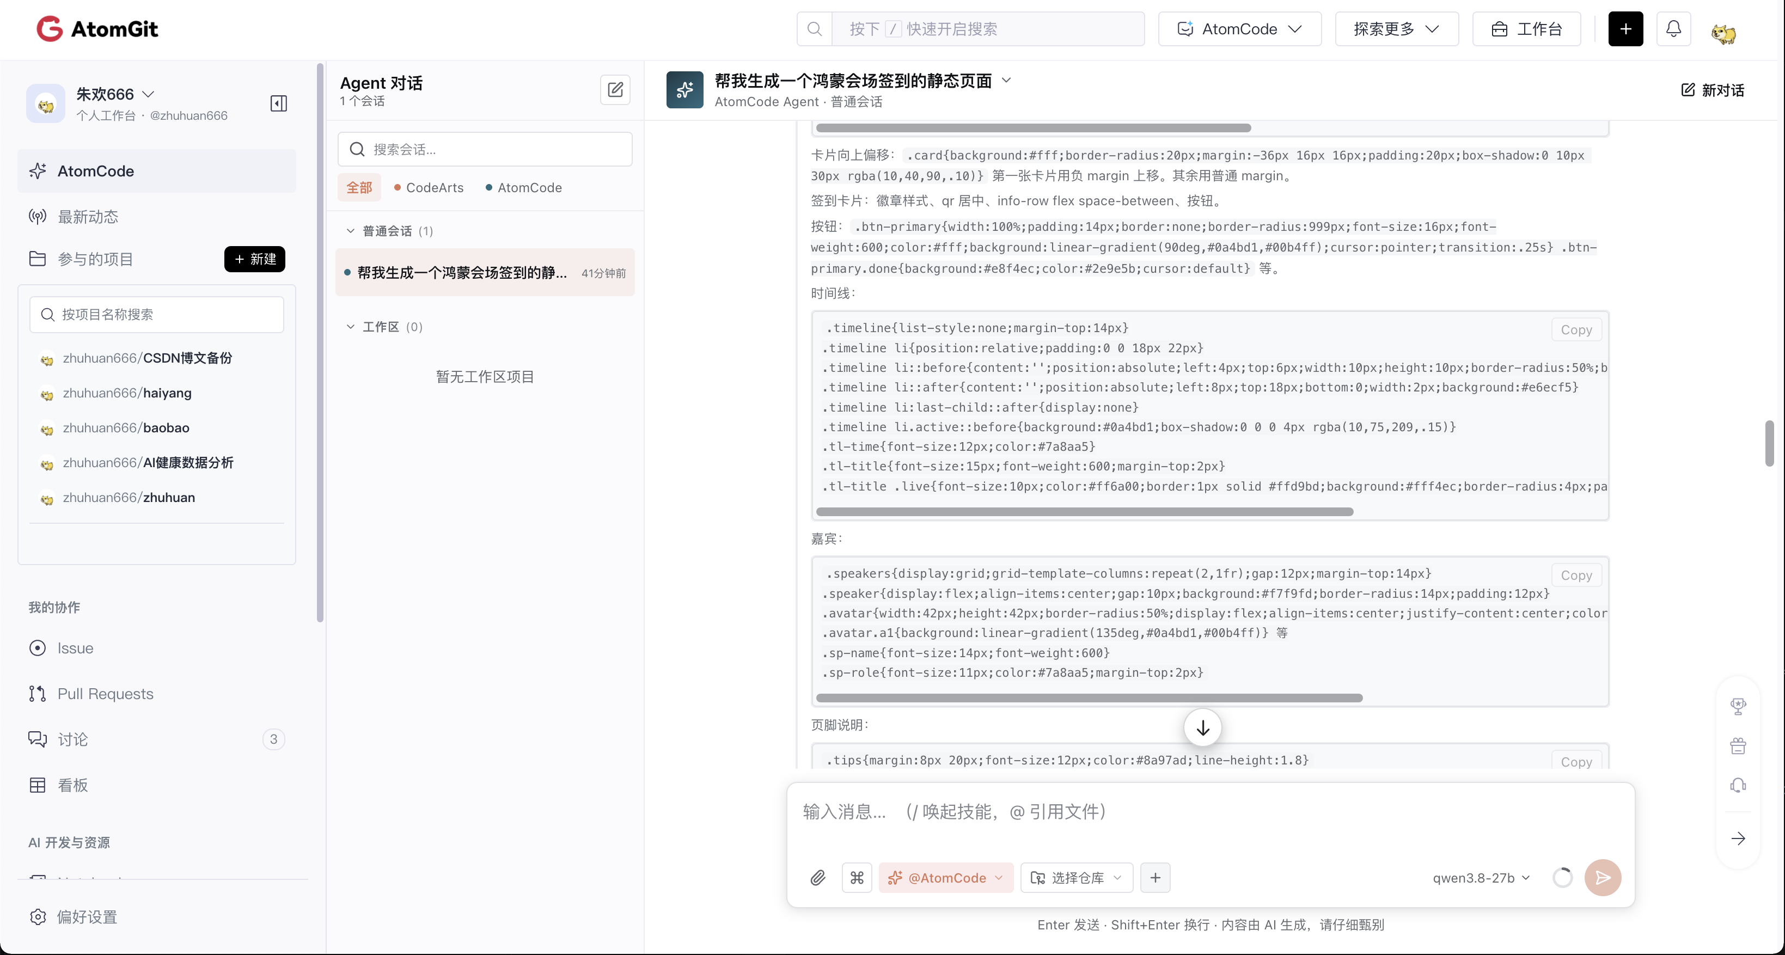The height and width of the screenshot is (955, 1785).
Task: Collapse the left sidebar panel icon
Action: tap(279, 103)
